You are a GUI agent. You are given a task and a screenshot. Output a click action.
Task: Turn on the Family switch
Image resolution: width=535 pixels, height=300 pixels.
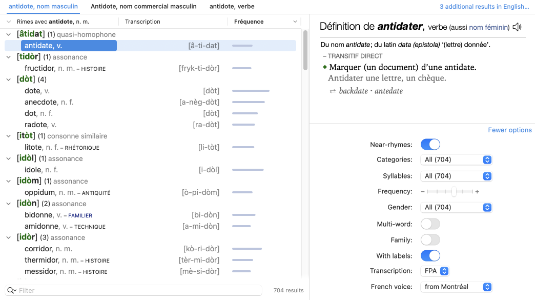point(430,239)
